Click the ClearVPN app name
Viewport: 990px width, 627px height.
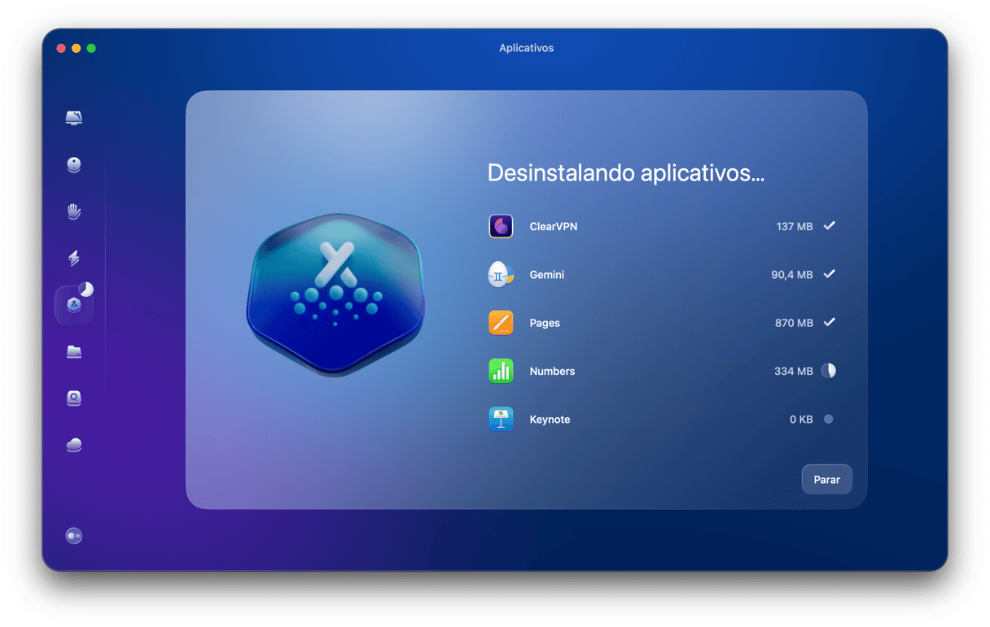click(x=554, y=227)
